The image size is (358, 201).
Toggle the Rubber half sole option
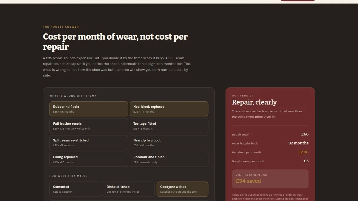pyautogui.click(x=89, y=109)
